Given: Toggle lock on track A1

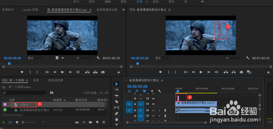Looking at the screenshot, I should pos(135,110).
